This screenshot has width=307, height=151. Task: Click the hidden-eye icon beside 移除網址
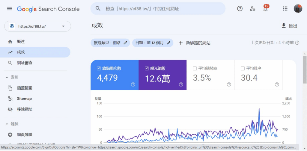pos(10,109)
